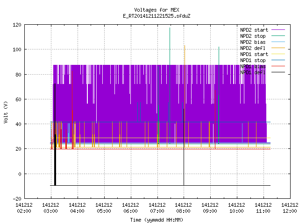Click the x-axis tick 141212 08:00
This screenshot has height=224, width=299.
[x=184, y=208]
